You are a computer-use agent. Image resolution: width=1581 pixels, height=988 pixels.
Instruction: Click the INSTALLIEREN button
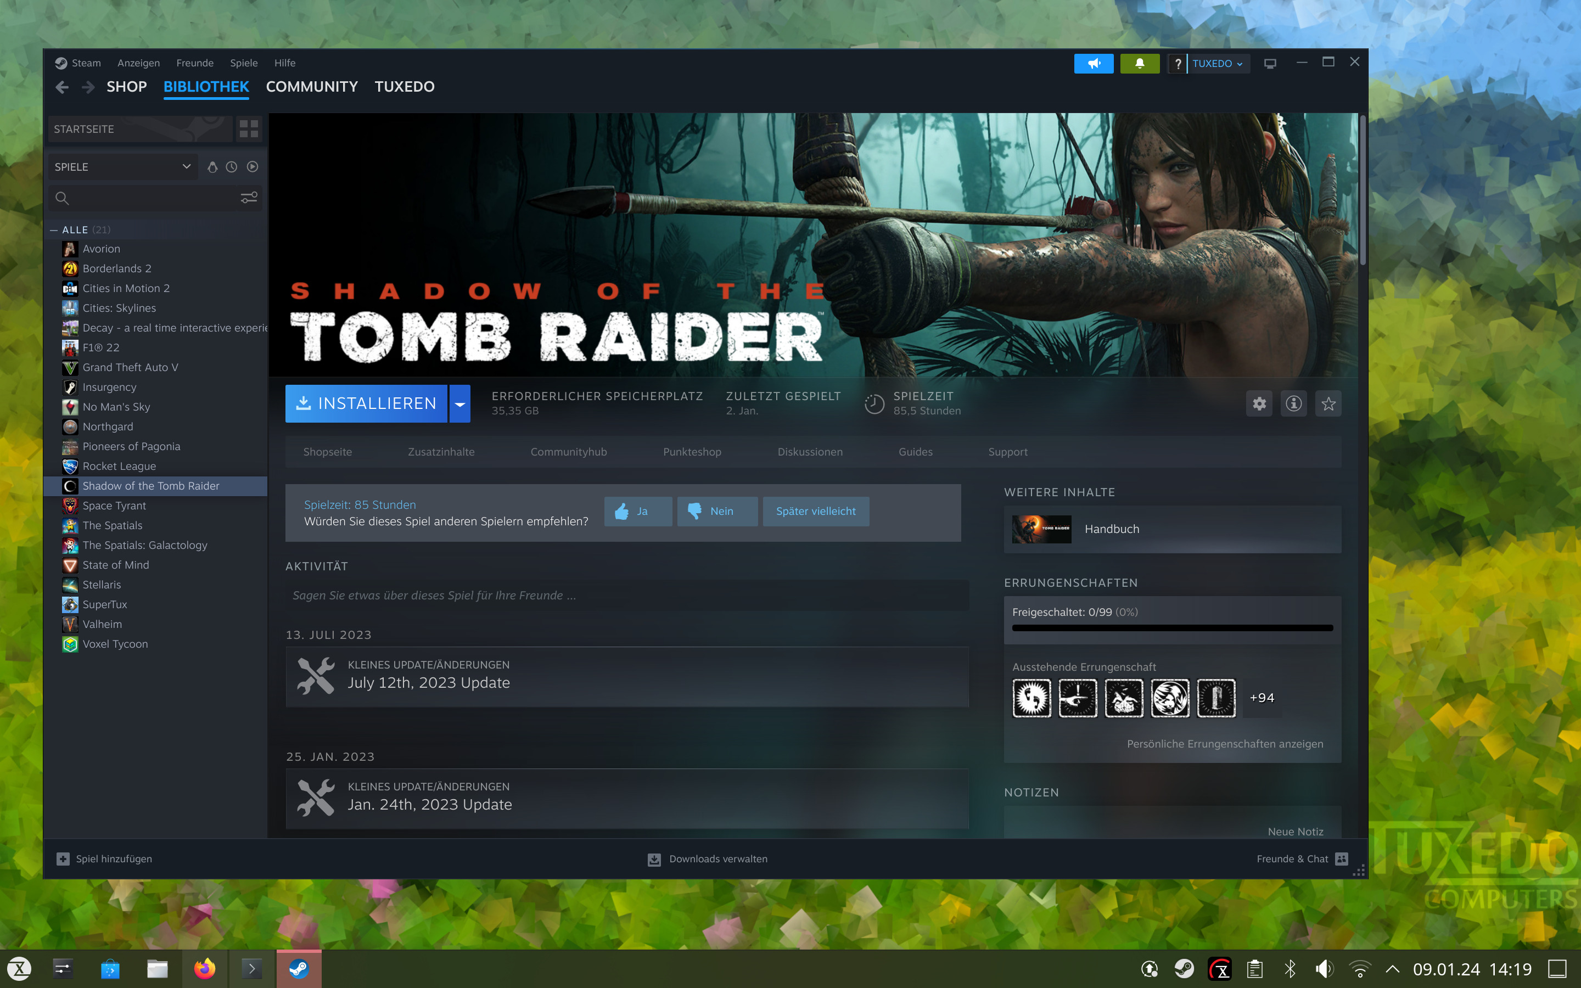(x=366, y=404)
